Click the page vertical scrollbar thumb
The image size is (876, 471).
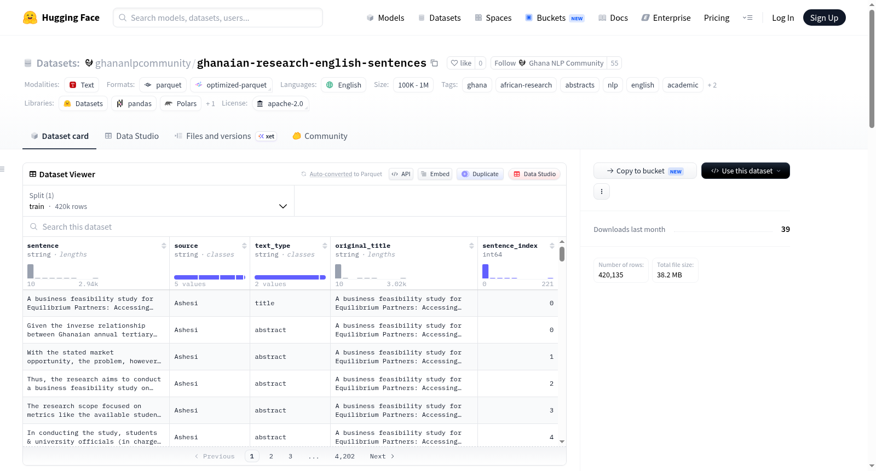tap(872, 68)
